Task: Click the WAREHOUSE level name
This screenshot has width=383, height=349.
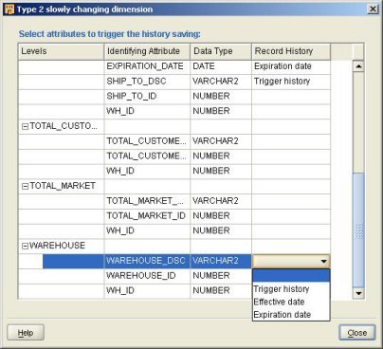Action: point(58,246)
